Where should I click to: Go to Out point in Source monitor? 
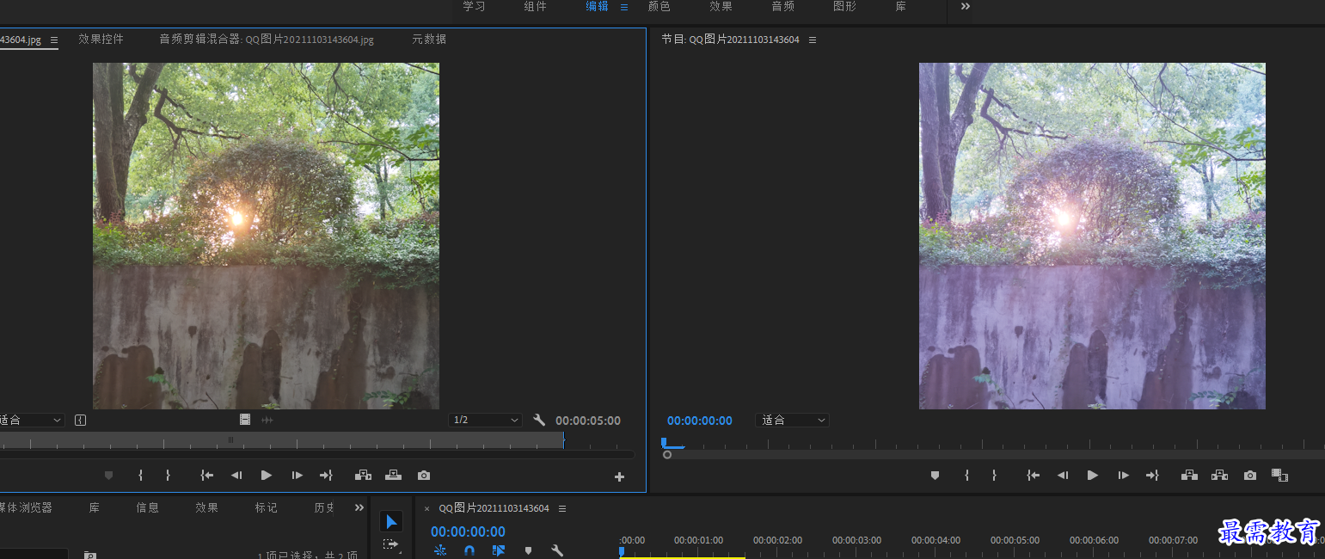click(326, 475)
